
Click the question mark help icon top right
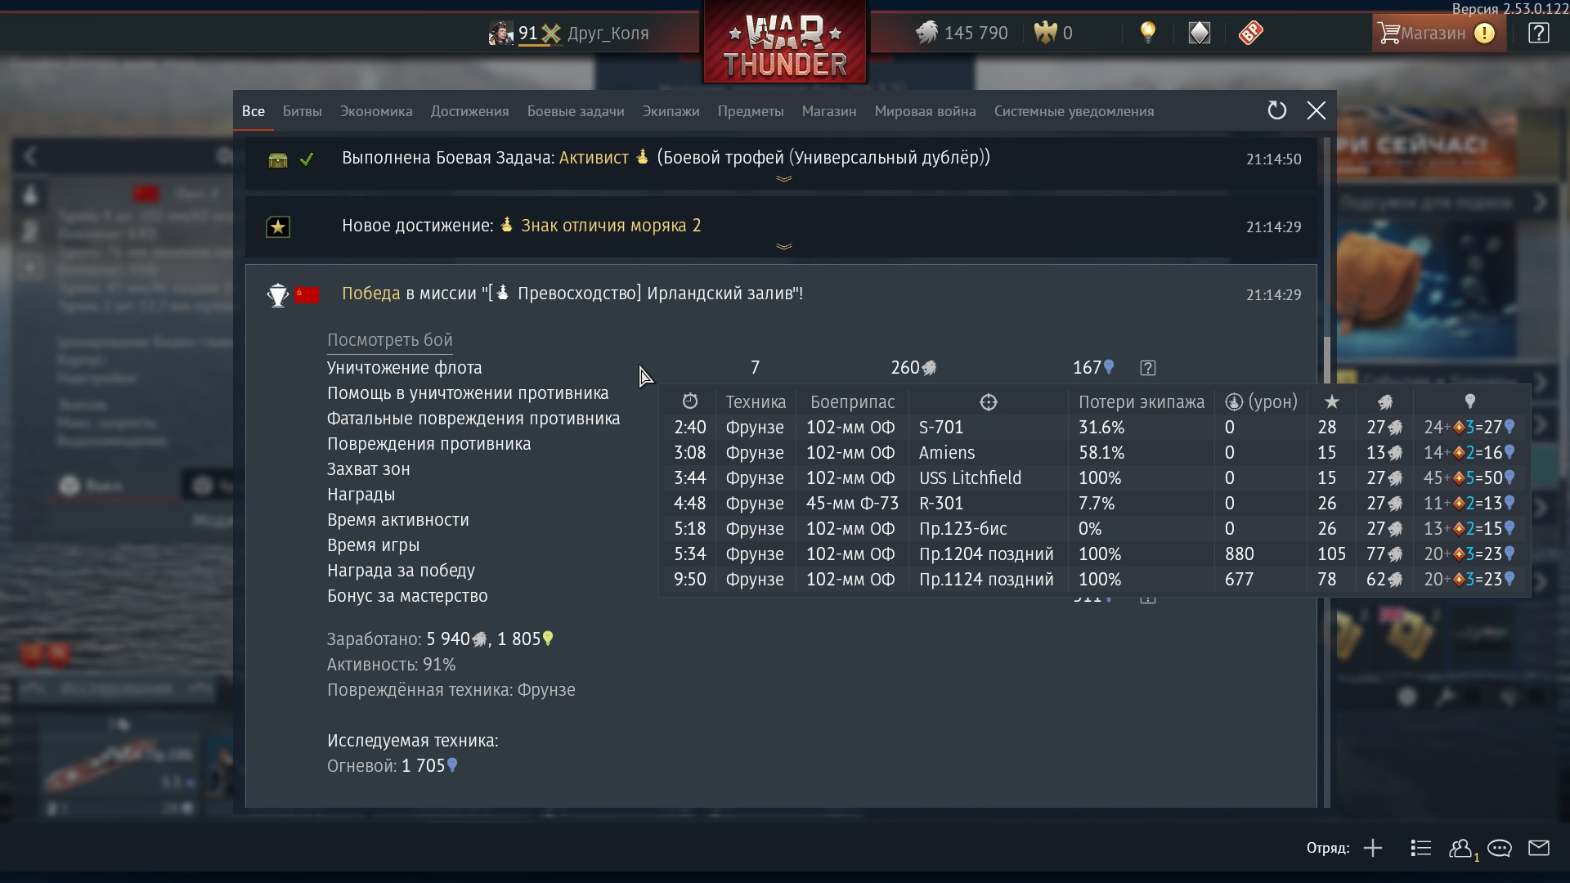tap(1538, 33)
